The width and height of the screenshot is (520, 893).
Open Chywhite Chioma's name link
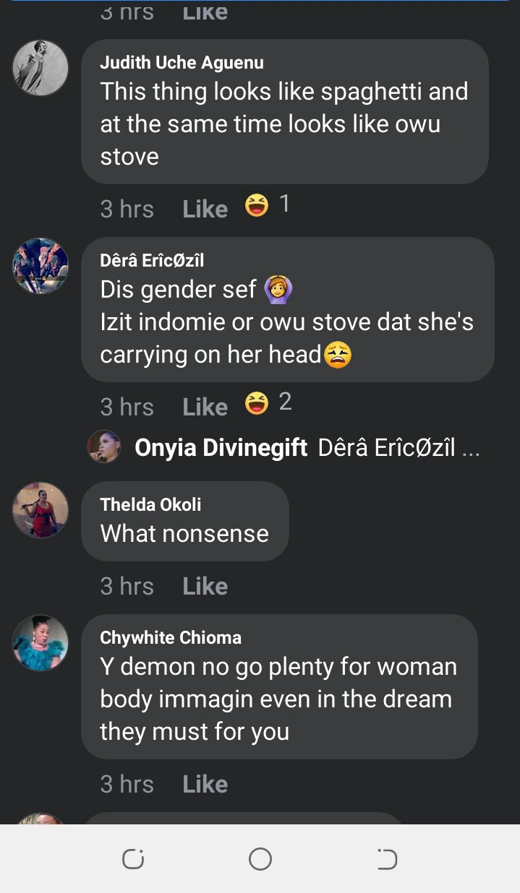point(171,637)
